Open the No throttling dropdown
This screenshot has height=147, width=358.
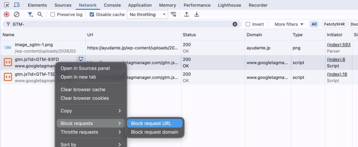tap(147, 15)
